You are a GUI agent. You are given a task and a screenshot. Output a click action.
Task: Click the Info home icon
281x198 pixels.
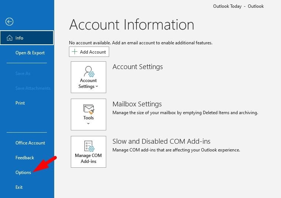tap(10, 38)
